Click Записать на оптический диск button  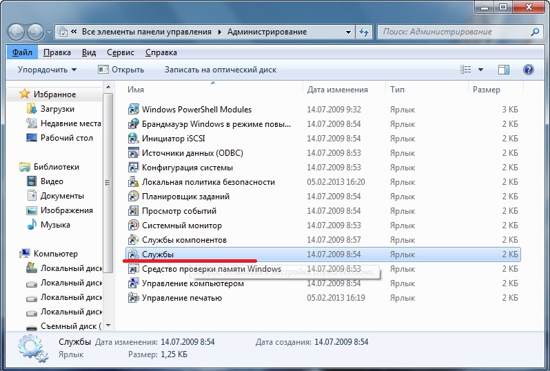[220, 70]
